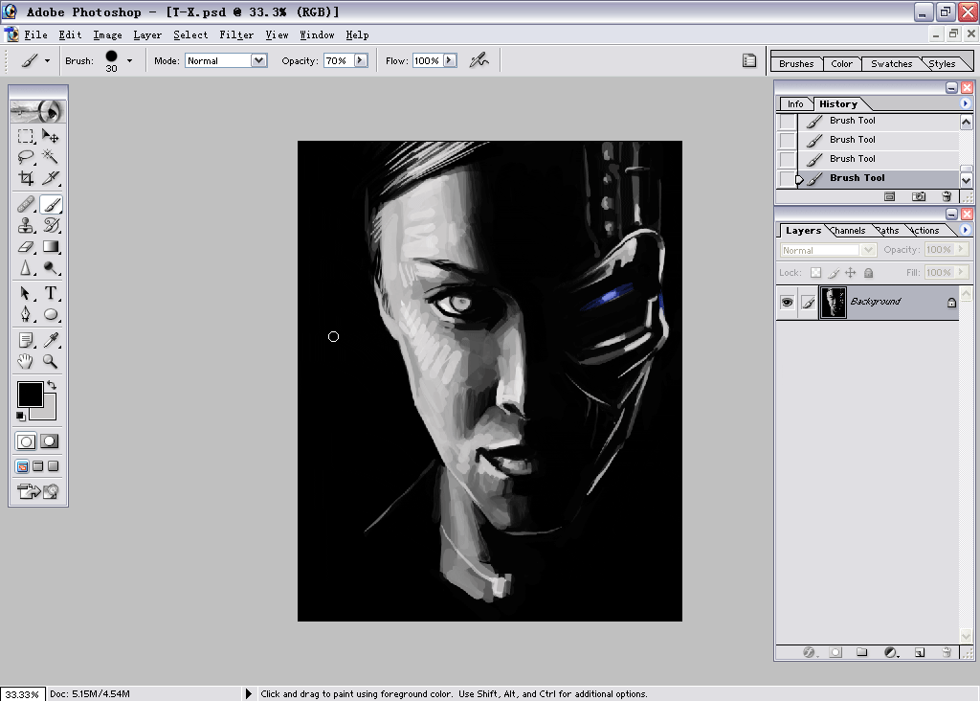
Task: Open the Flow slider arrow
Action: point(450,60)
